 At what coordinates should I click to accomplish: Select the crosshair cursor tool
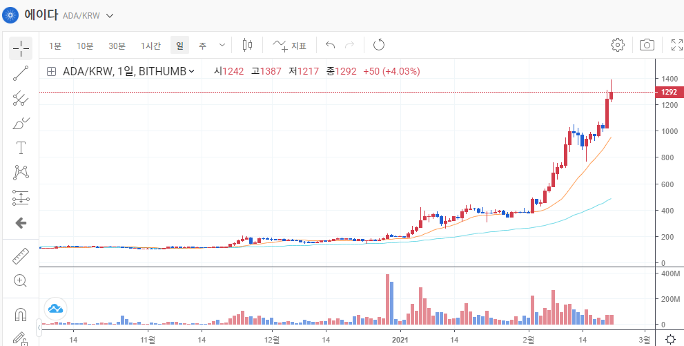click(x=21, y=48)
